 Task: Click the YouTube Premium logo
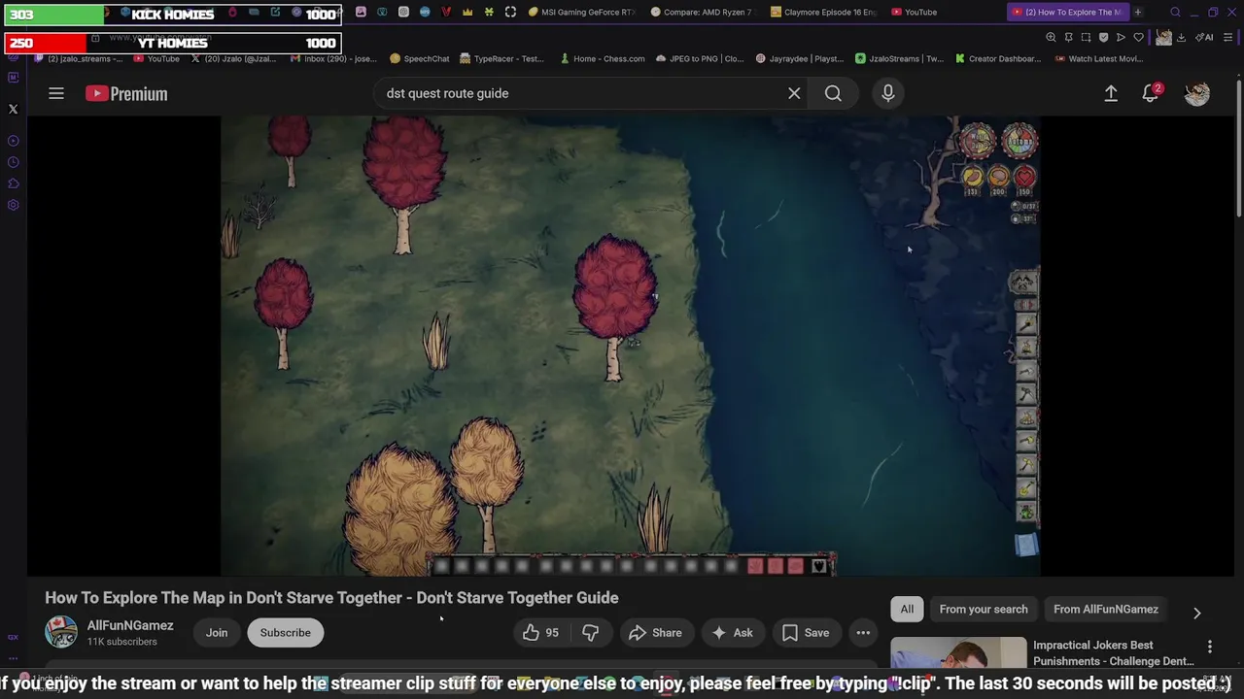126,93
